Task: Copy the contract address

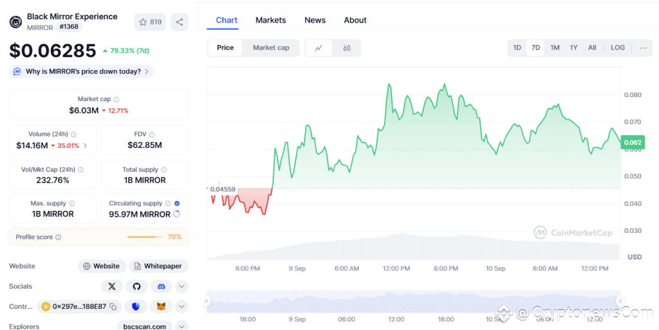Action: tap(113, 307)
